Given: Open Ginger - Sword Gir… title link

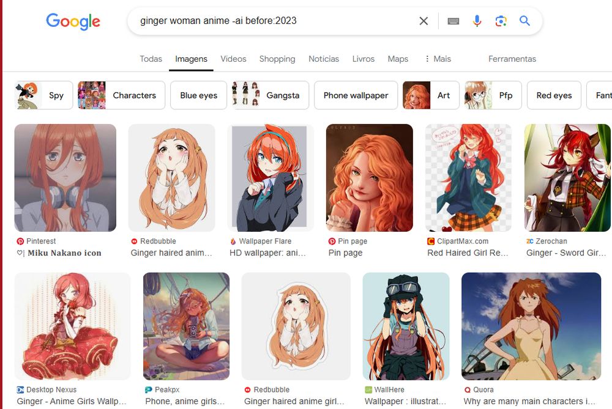Looking at the screenshot, I should click(x=566, y=253).
